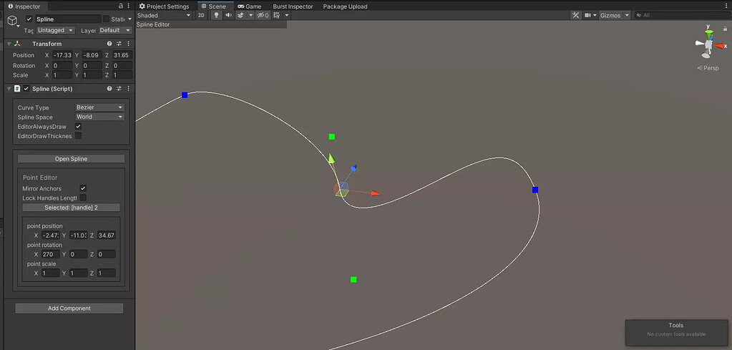Open the Static flags dropdown arrow

pyautogui.click(x=130, y=19)
